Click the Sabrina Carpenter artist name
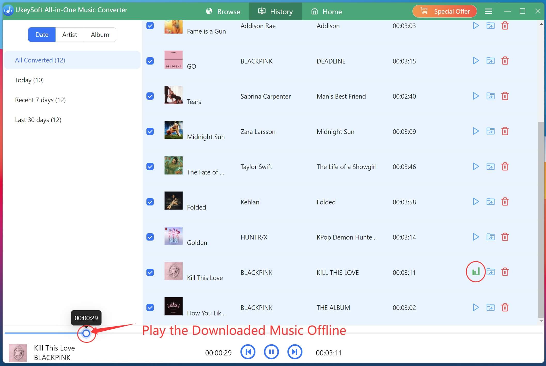Screen dimensions: 546x366 pos(266,96)
